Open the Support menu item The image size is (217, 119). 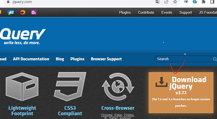click(186, 13)
